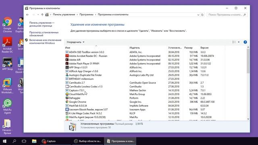The image size is (258, 145).
Task: Open Acrobat Reader DC desktop shortcut
Action: coord(7,45)
